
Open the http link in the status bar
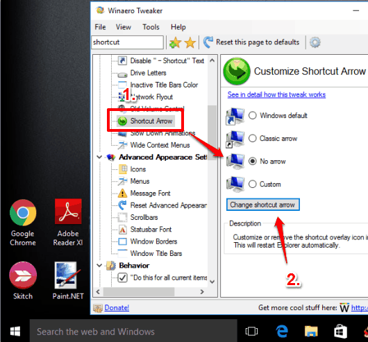point(359,308)
